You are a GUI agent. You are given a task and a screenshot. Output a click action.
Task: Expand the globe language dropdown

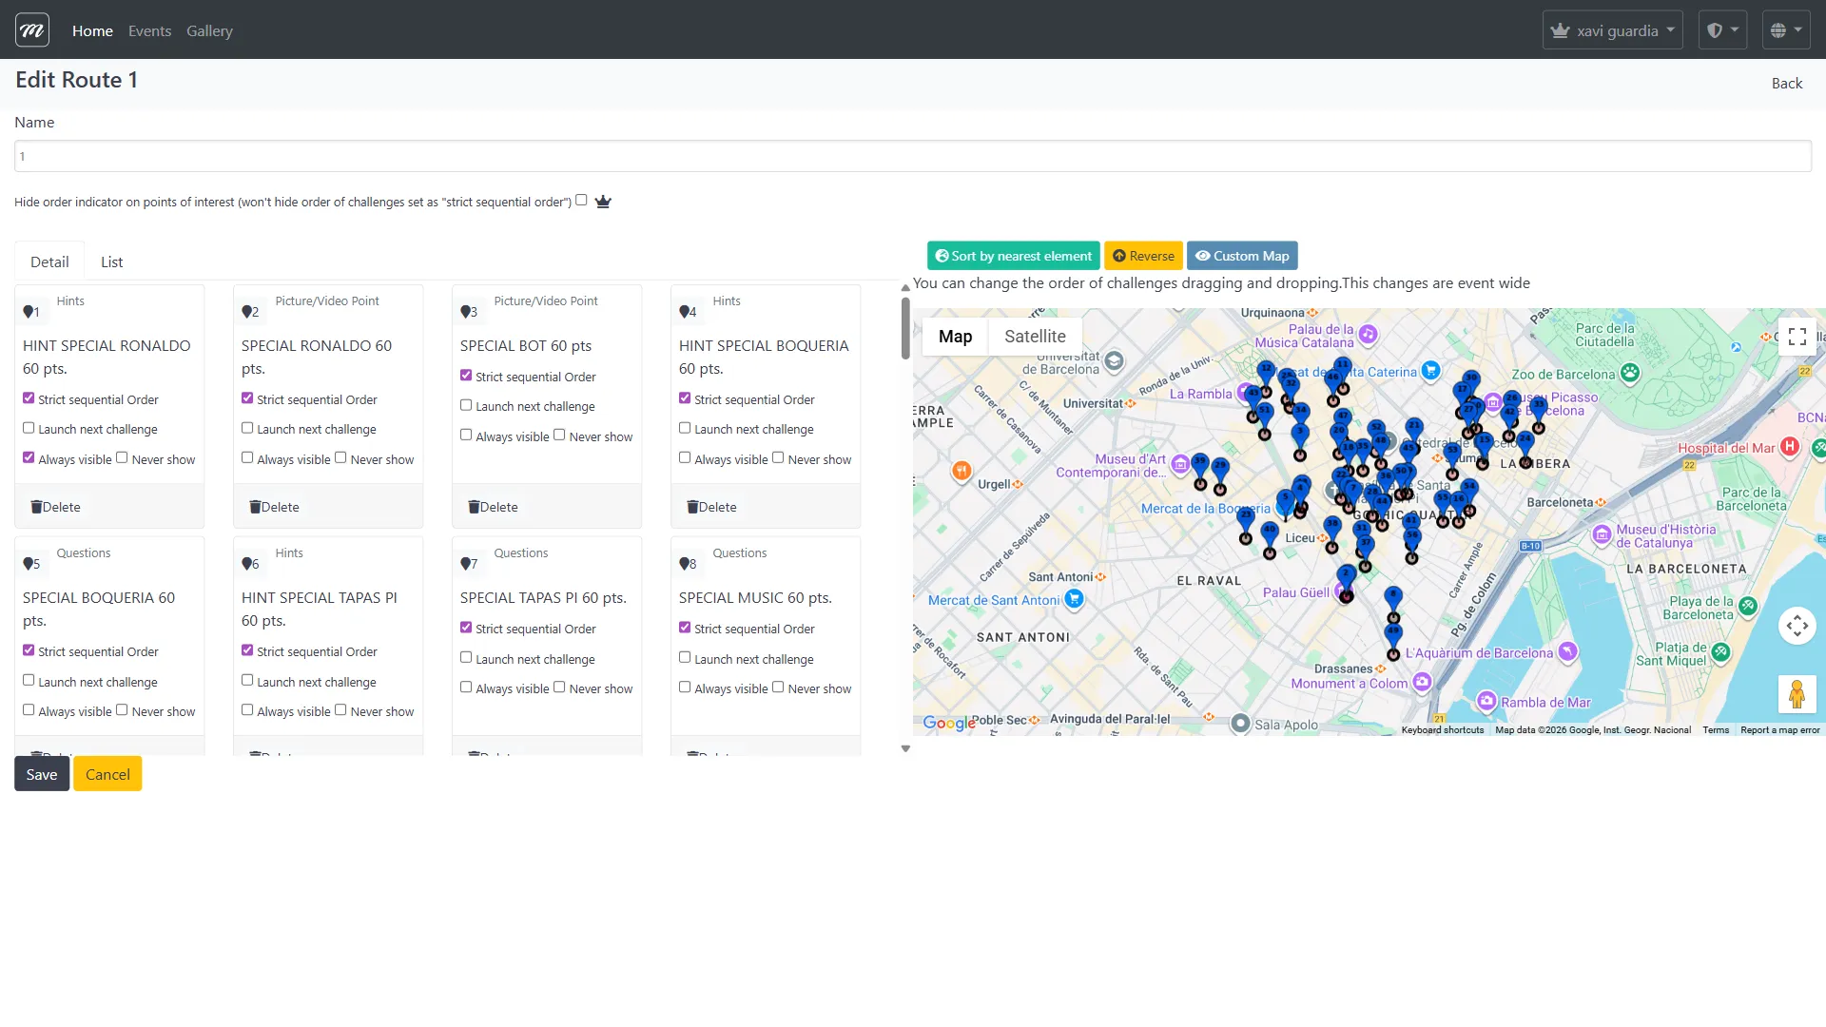(x=1785, y=30)
